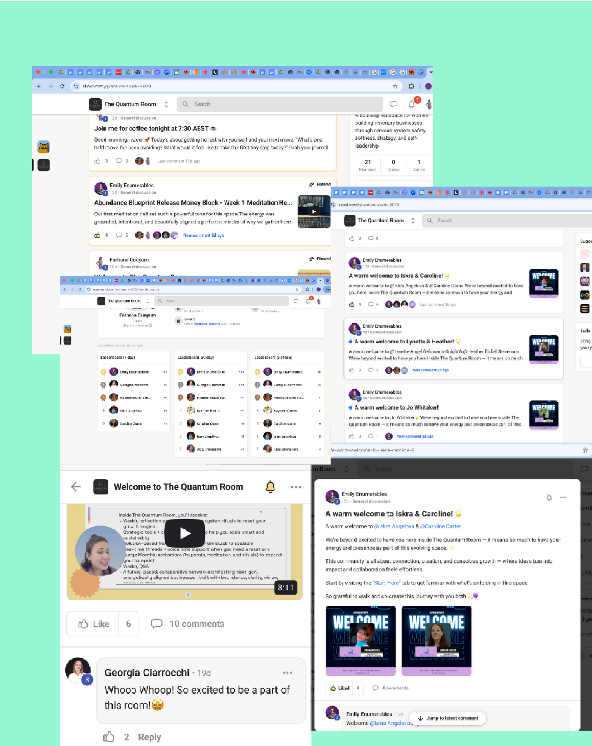Click the back arrow beside Welcome title
This screenshot has width=592, height=746.
click(x=76, y=487)
